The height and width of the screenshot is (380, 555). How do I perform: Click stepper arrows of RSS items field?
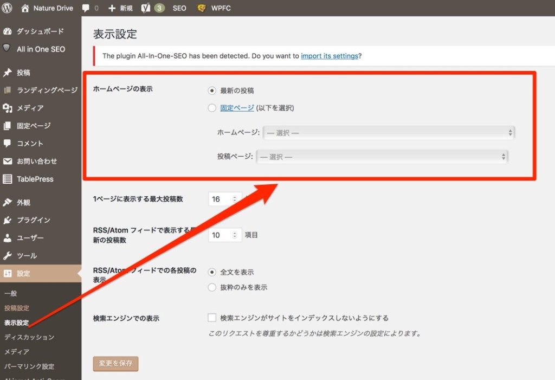(235, 235)
